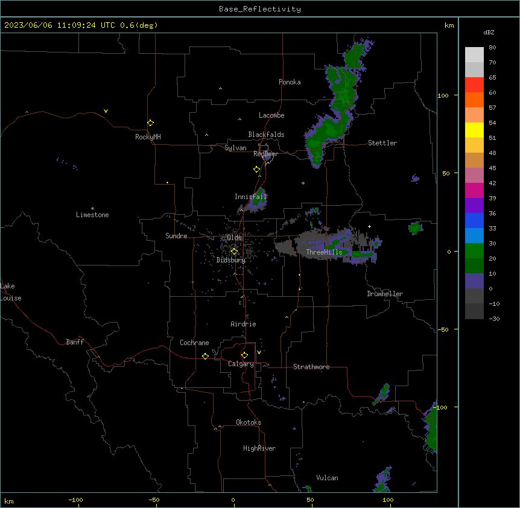The image size is (520, 508).
Task: Click the -30 value on the dBZ scale
Action: pyautogui.click(x=494, y=319)
